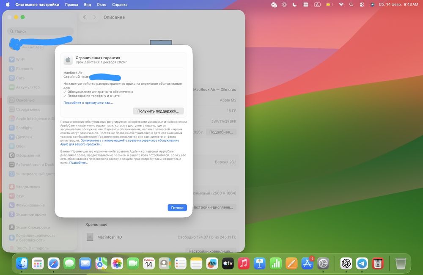Open the Trash in the Dock
The height and width of the screenshot is (275, 423).
pyautogui.click(x=401, y=263)
